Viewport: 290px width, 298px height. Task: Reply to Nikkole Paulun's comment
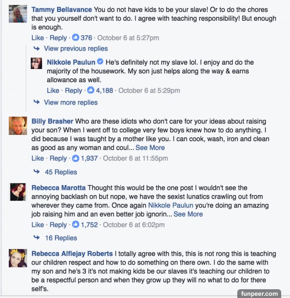click(x=73, y=91)
